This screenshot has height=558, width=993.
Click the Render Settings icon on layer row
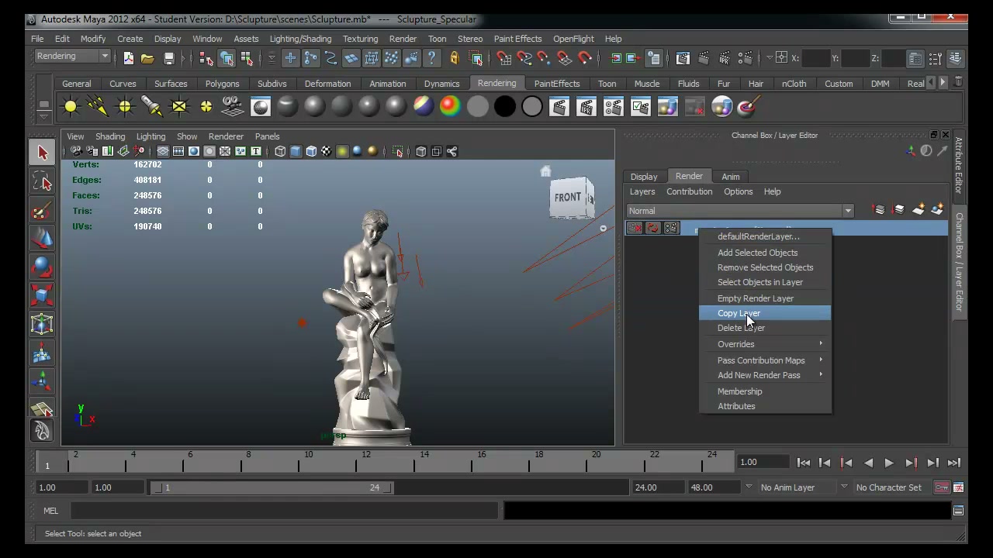[x=671, y=228]
